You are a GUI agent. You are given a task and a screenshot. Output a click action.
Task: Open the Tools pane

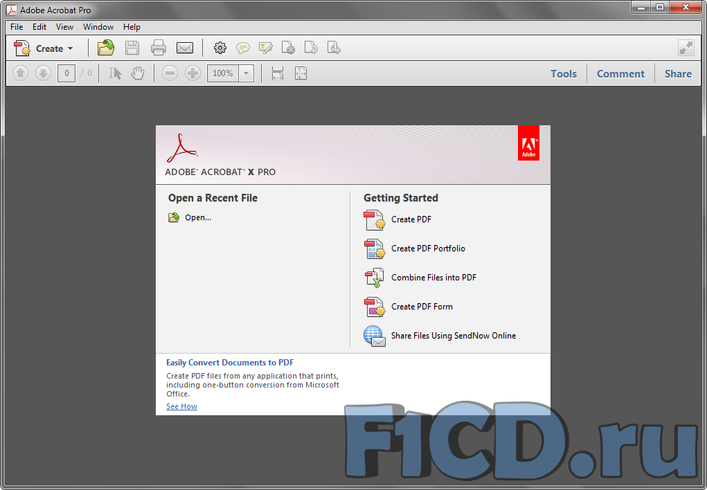pyautogui.click(x=564, y=74)
